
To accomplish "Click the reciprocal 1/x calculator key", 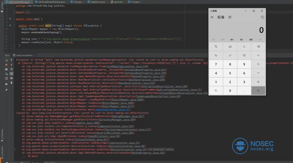I will pyautogui.click(x=216, y=55).
